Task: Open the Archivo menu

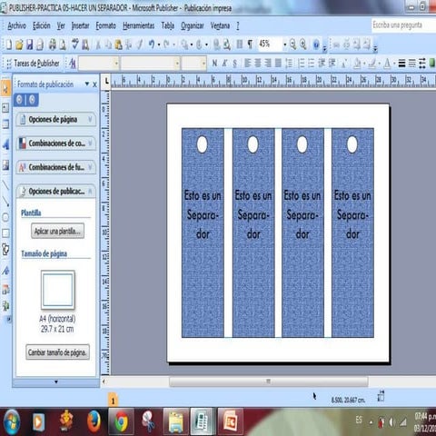Action: coord(16,25)
